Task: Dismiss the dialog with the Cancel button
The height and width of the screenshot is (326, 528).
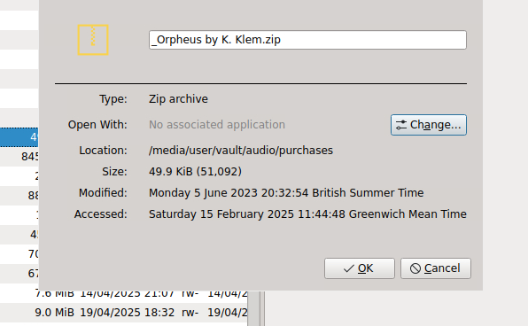Action: pos(435,268)
